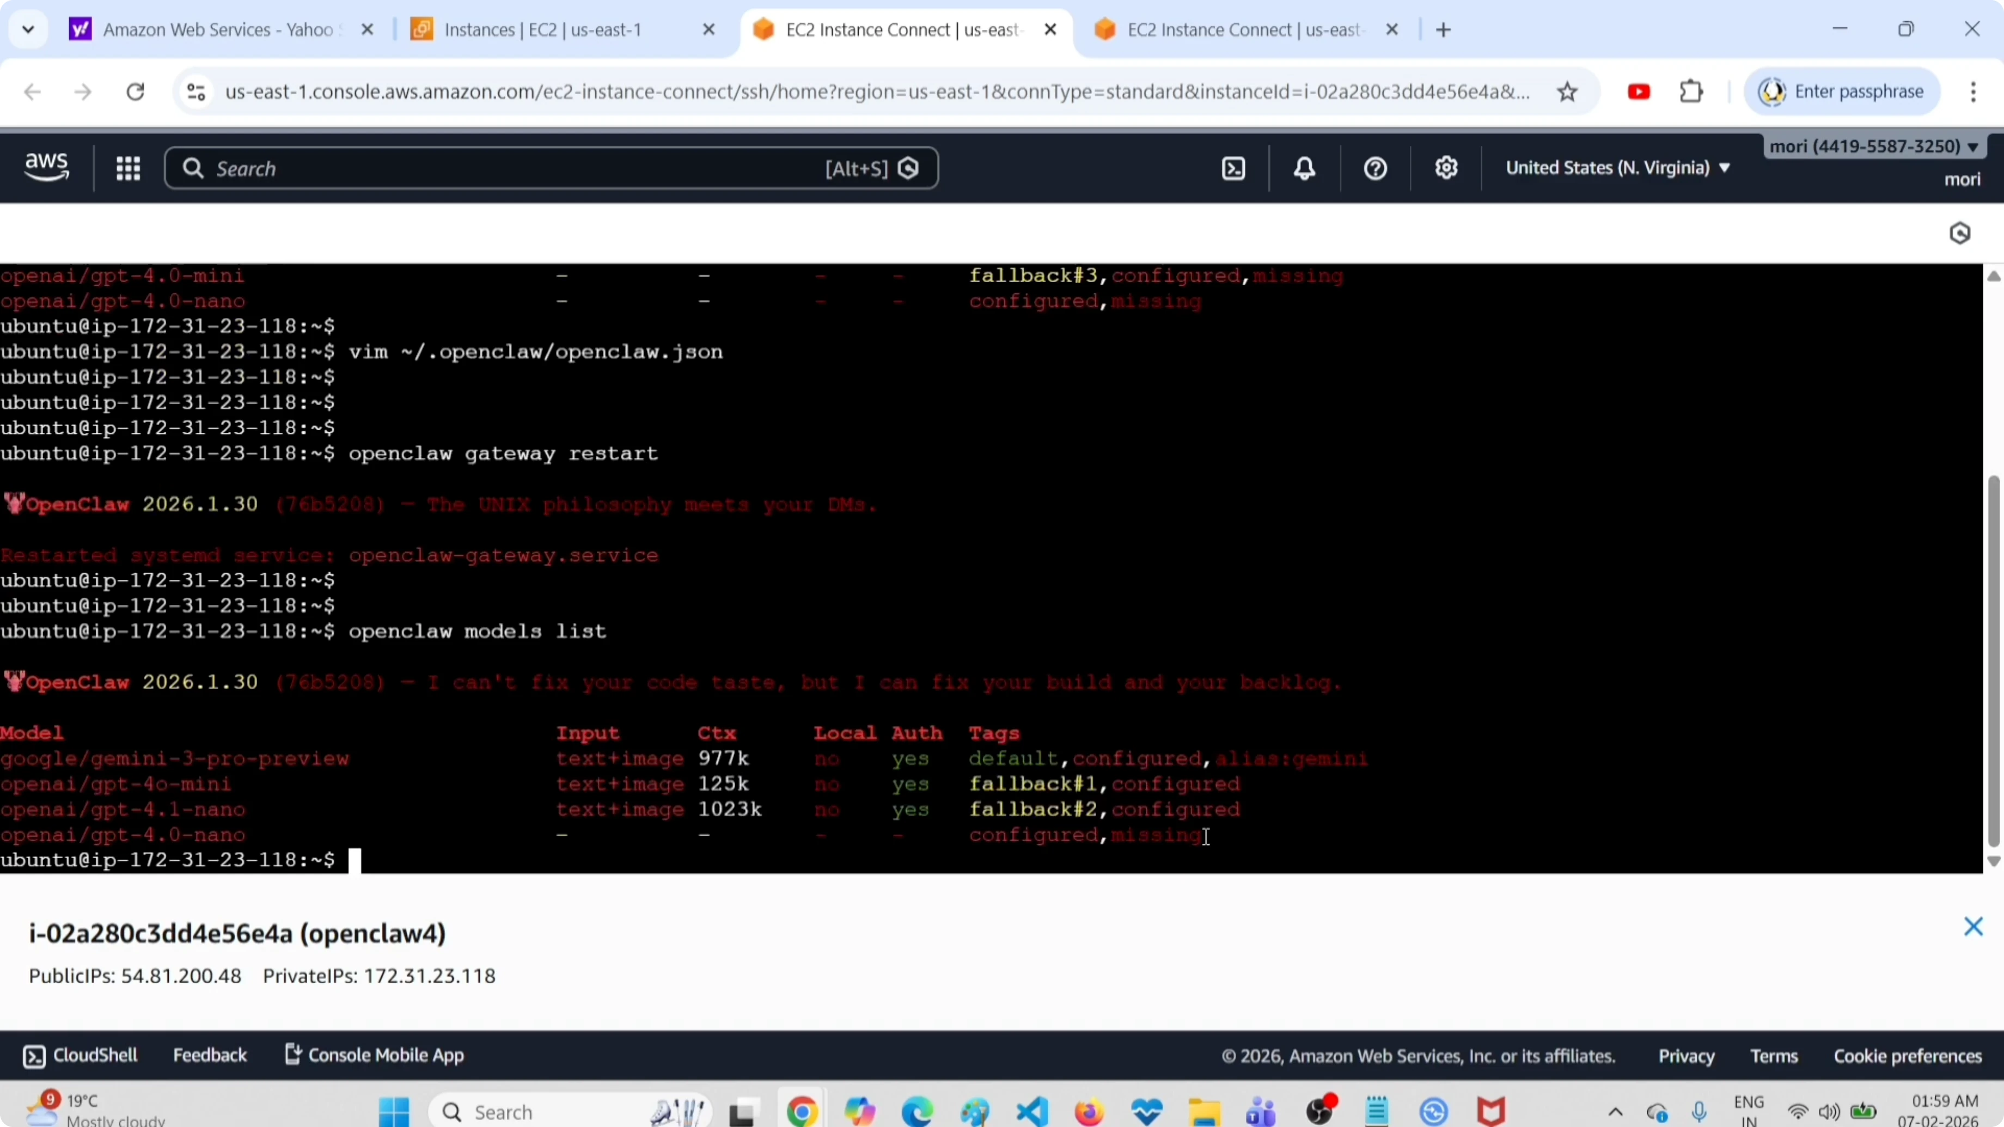Close the instance details panel
This screenshot has width=2004, height=1127.
[1973, 926]
